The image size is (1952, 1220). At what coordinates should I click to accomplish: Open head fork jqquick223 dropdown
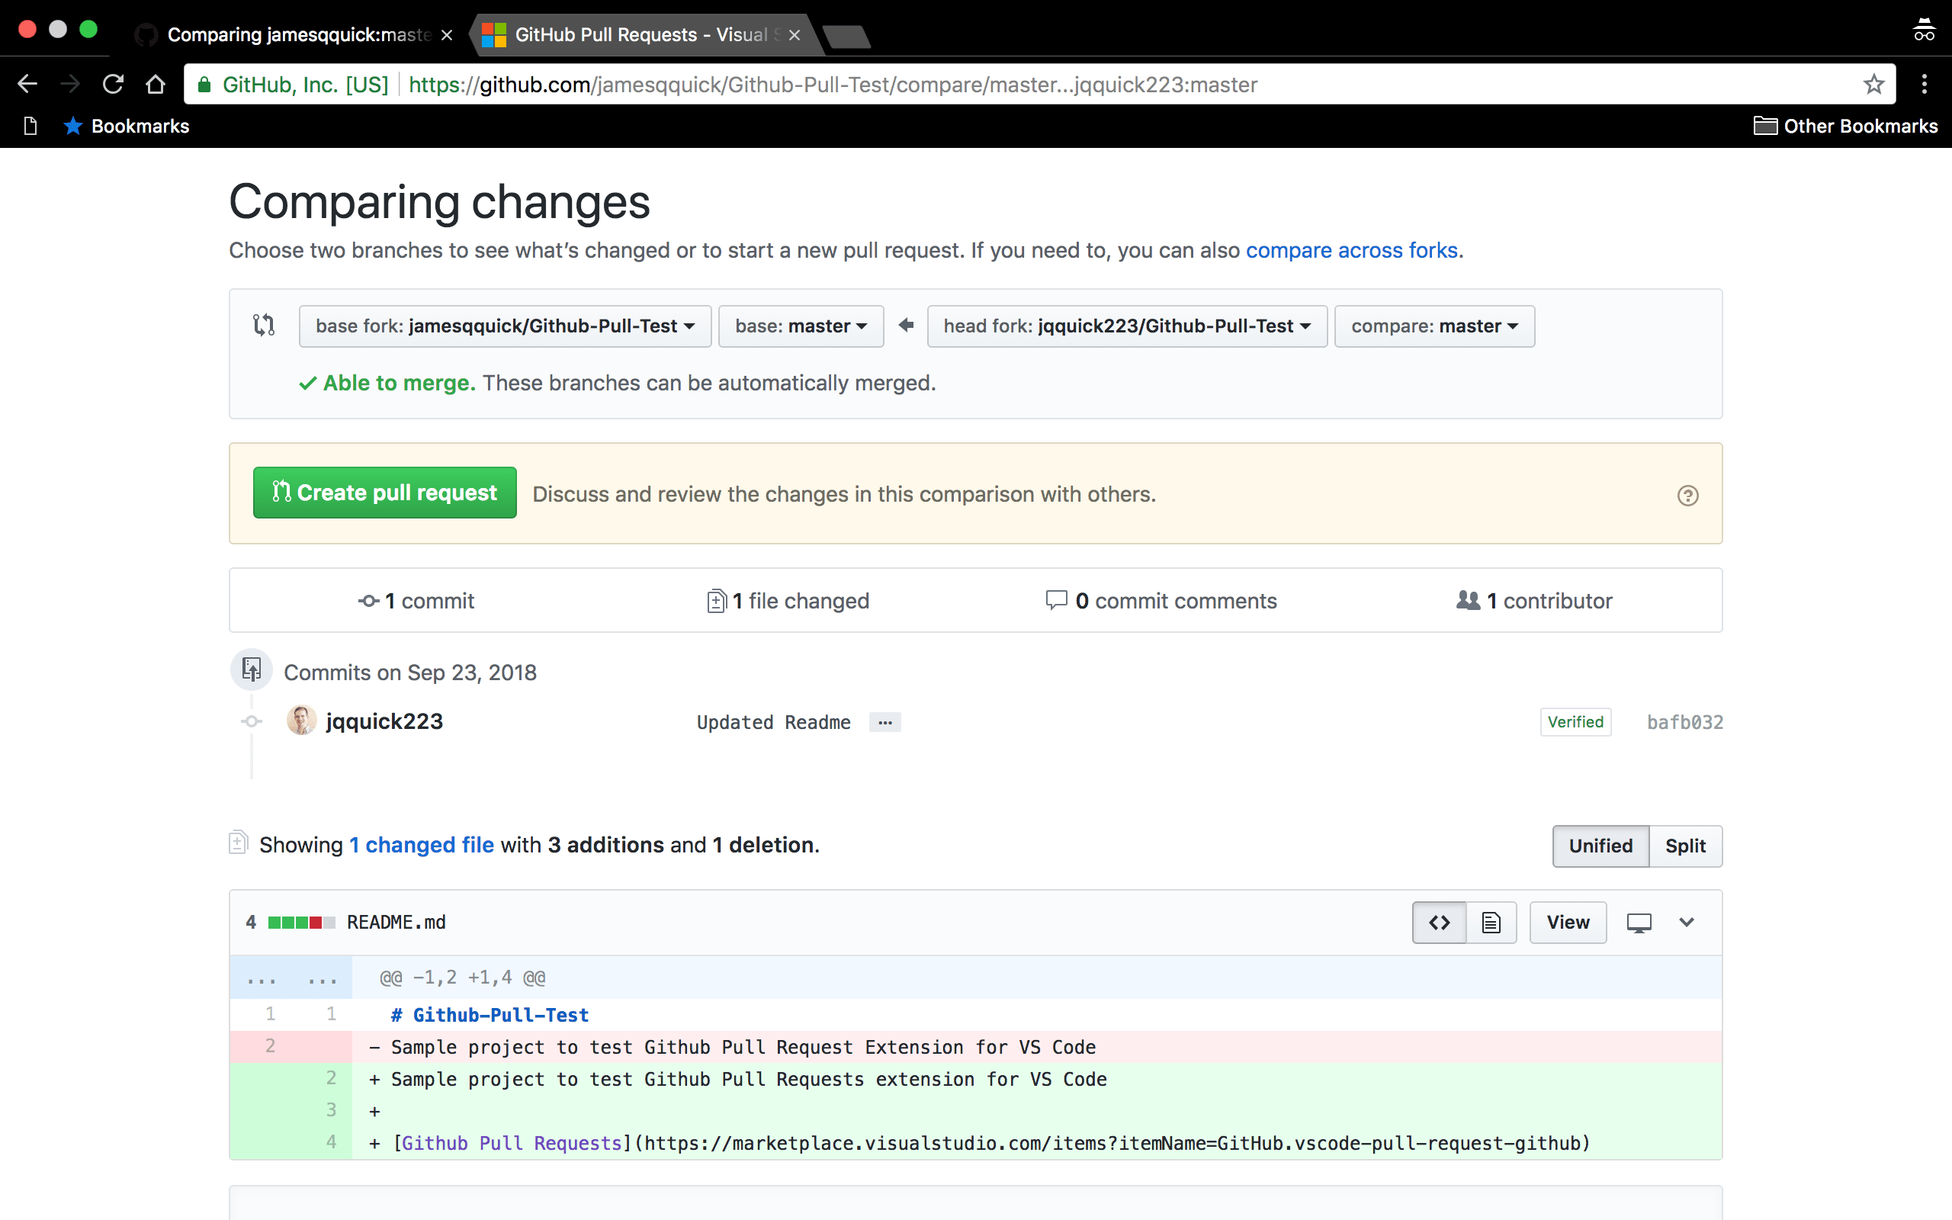(x=1127, y=326)
